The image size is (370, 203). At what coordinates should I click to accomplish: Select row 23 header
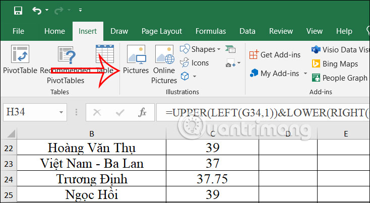tap(9, 164)
